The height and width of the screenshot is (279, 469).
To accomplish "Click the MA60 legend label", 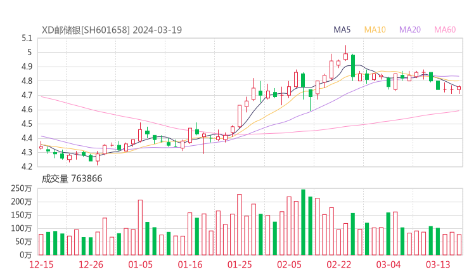I will [x=445, y=30].
